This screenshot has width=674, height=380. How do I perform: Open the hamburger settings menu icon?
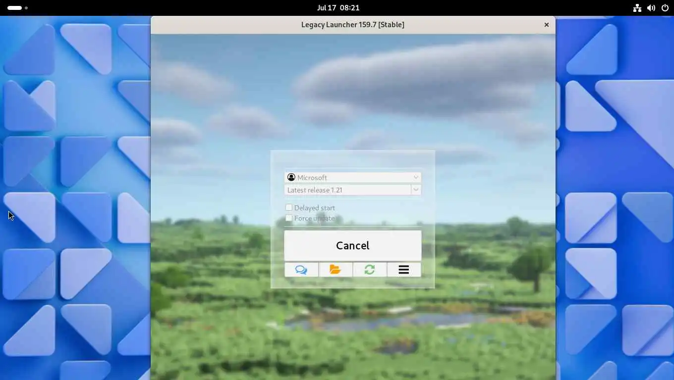[404, 270]
